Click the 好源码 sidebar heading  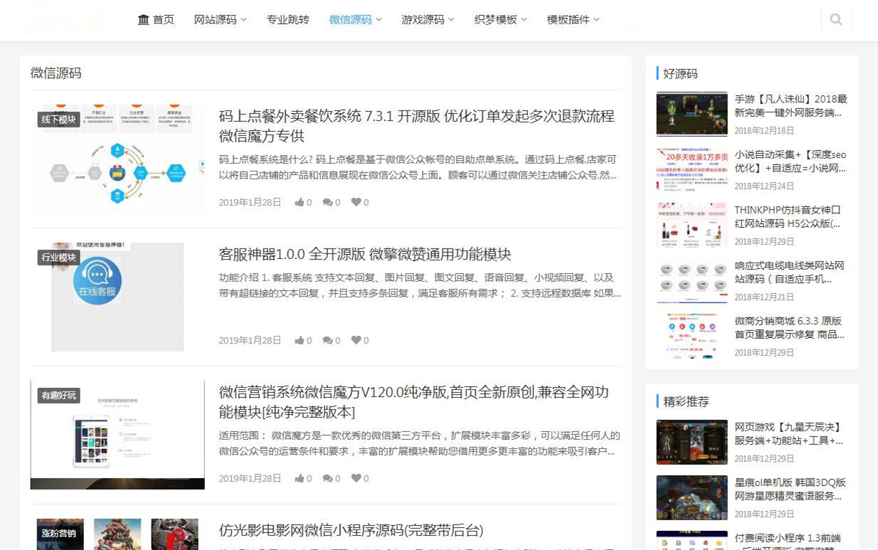(681, 73)
